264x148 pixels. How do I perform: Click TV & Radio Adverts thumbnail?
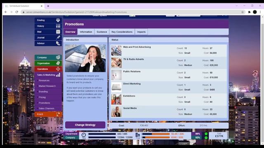pyautogui.click(x=116, y=63)
